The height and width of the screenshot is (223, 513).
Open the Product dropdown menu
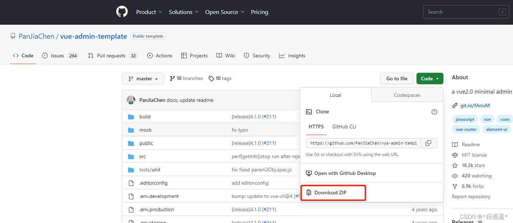[149, 12]
